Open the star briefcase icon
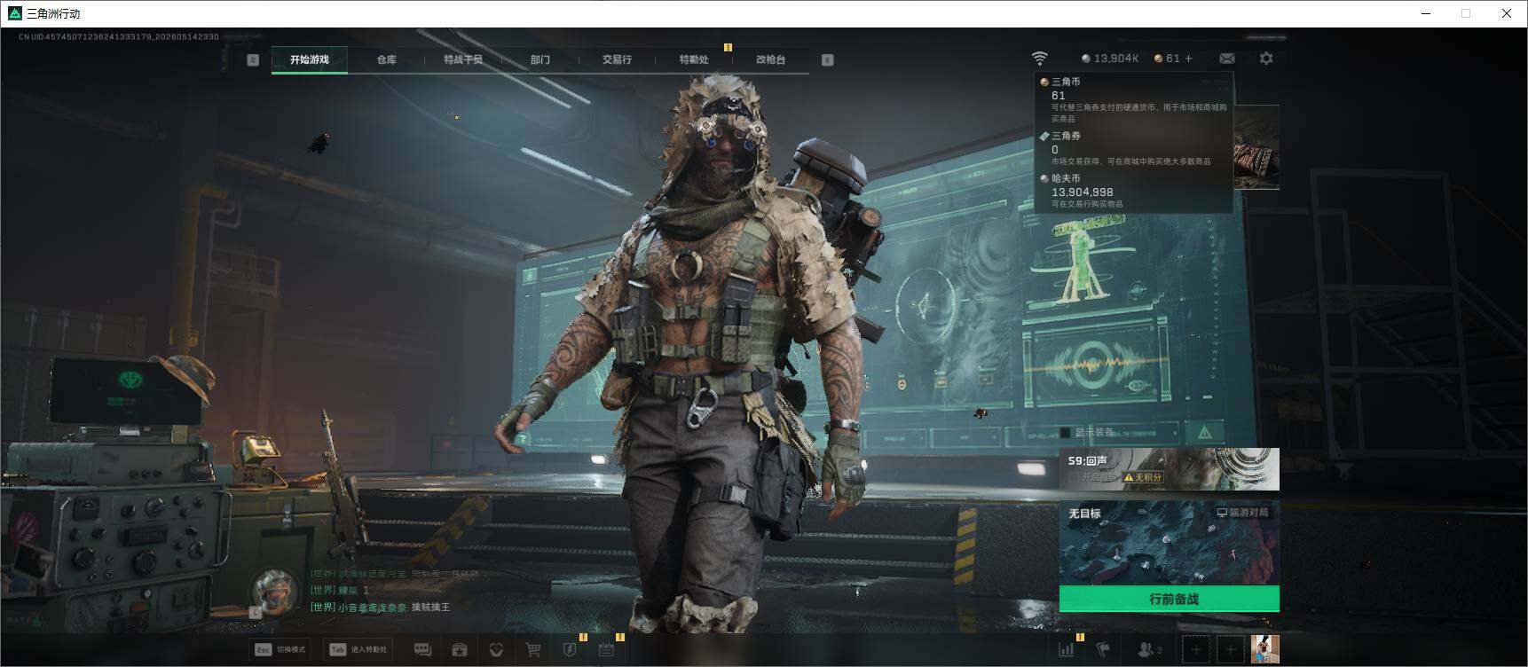The width and height of the screenshot is (1528, 667). click(460, 650)
